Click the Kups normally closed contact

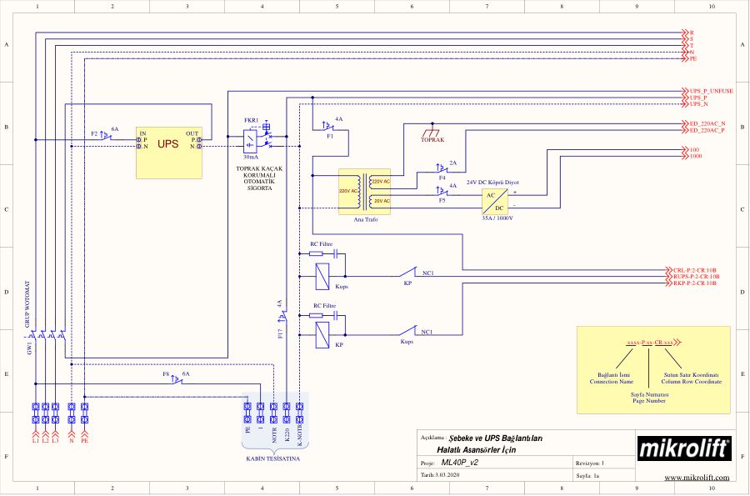[408, 330]
